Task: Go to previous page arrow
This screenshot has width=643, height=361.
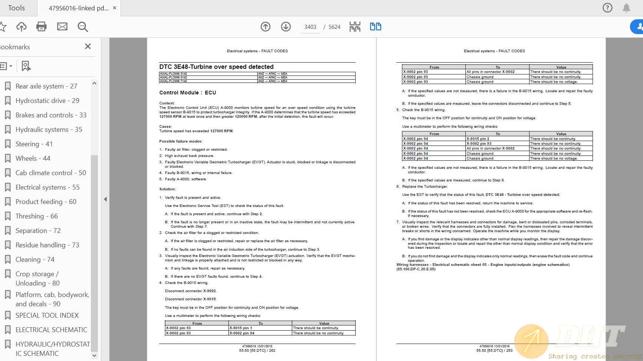Action: pyautogui.click(x=266, y=27)
